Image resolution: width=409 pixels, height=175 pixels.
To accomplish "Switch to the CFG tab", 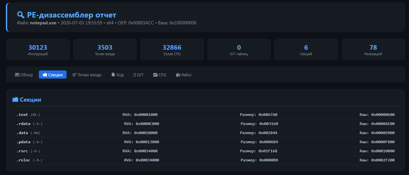I will pyautogui.click(x=160, y=75).
